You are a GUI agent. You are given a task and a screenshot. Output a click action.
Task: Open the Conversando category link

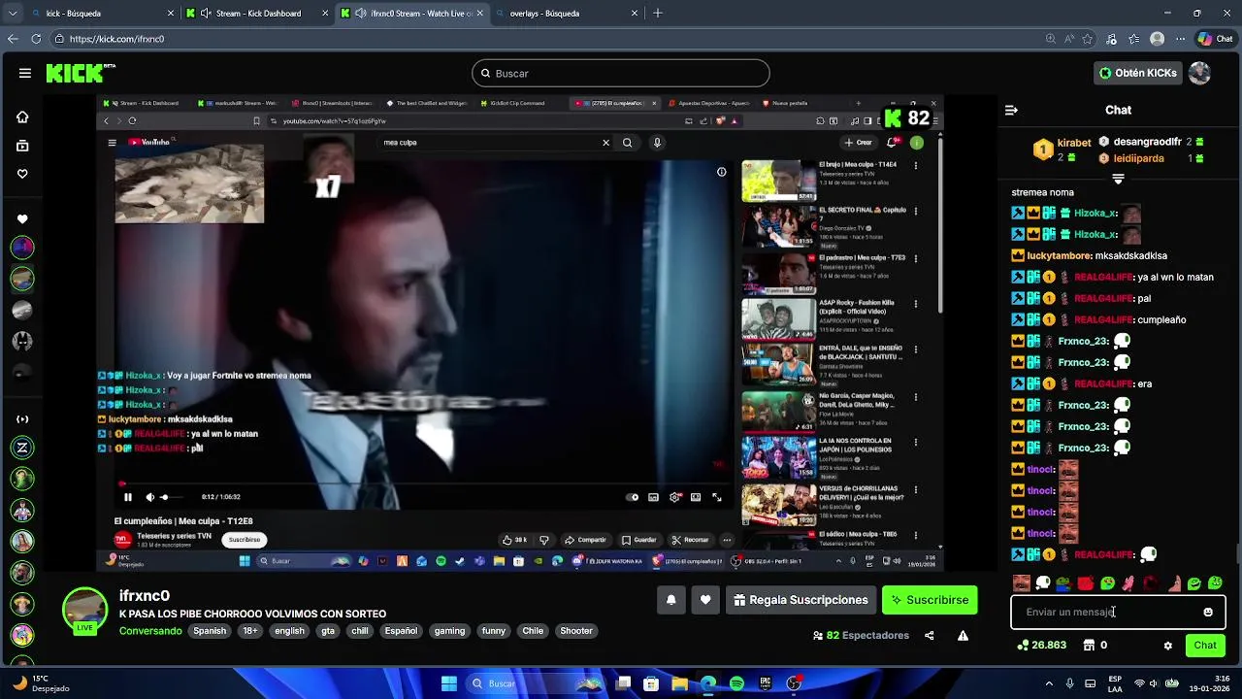tap(150, 631)
